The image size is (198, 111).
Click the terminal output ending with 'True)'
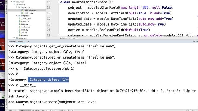tap(46, 52)
